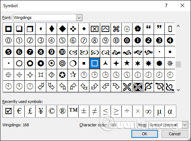Screen dimensions: 191x141
Task: Pick the not-equal recent symbol
Action: coord(94,111)
